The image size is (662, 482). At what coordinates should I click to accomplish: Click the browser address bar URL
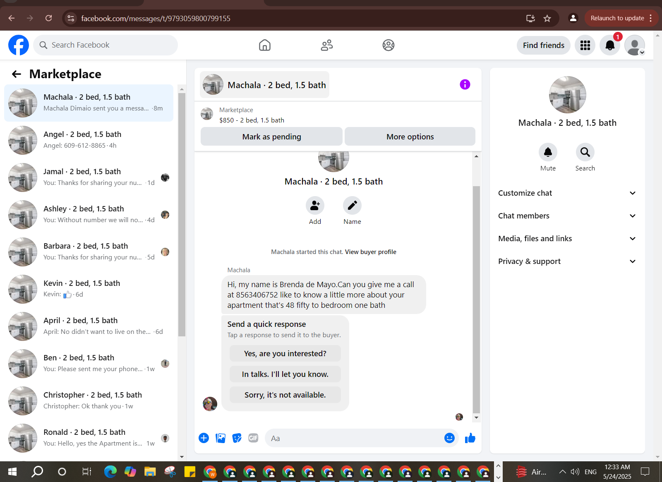click(x=156, y=18)
